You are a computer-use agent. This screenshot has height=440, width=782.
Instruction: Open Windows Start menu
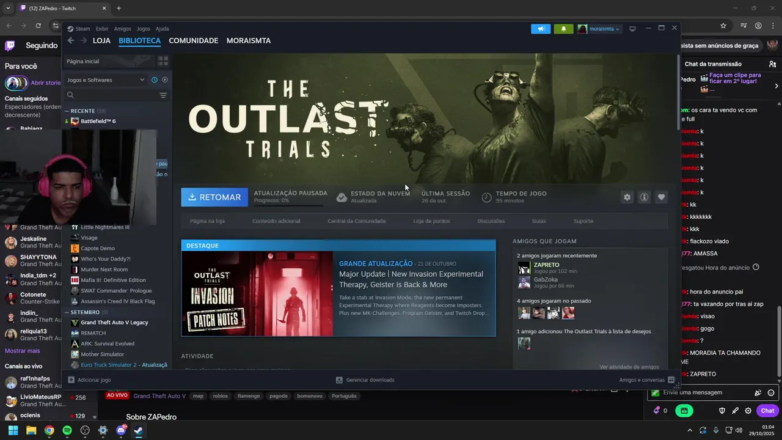[13, 430]
